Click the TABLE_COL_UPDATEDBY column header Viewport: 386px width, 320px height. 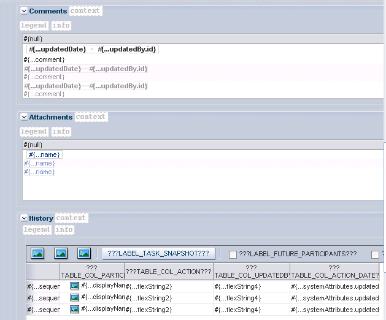point(252,272)
